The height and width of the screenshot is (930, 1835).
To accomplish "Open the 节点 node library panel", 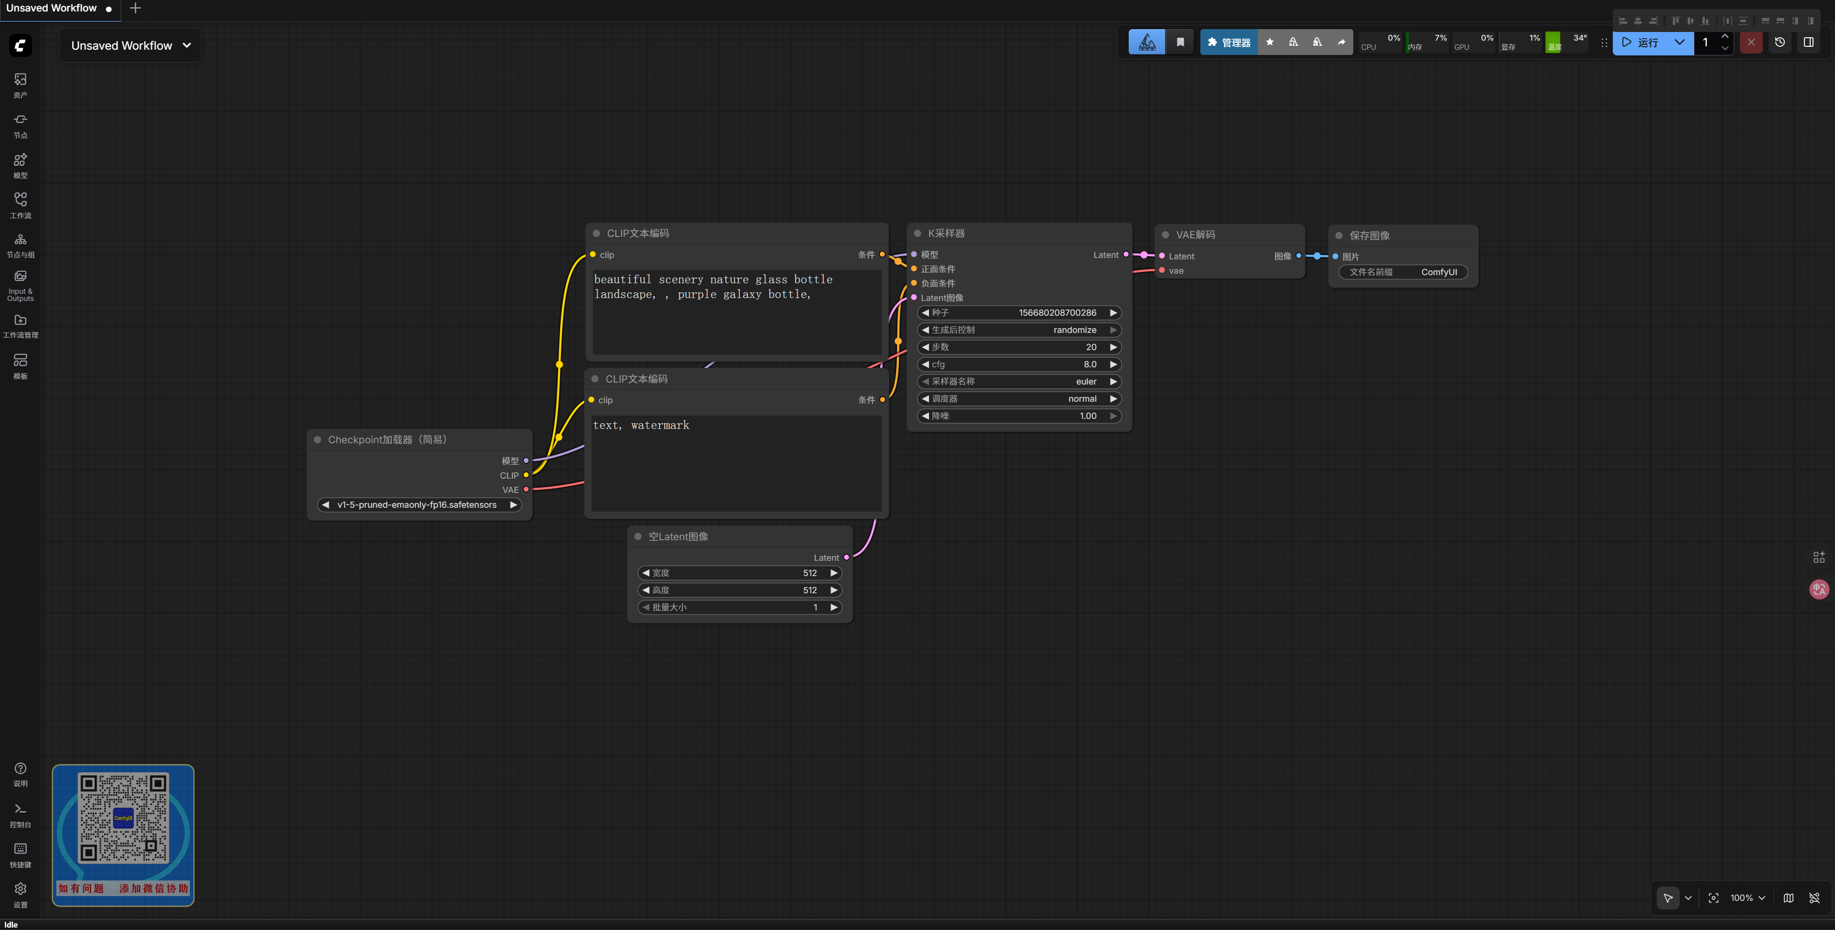I will 20,125.
